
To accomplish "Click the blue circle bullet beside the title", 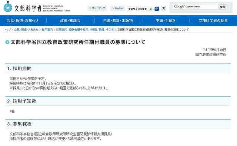I will 7,42.
